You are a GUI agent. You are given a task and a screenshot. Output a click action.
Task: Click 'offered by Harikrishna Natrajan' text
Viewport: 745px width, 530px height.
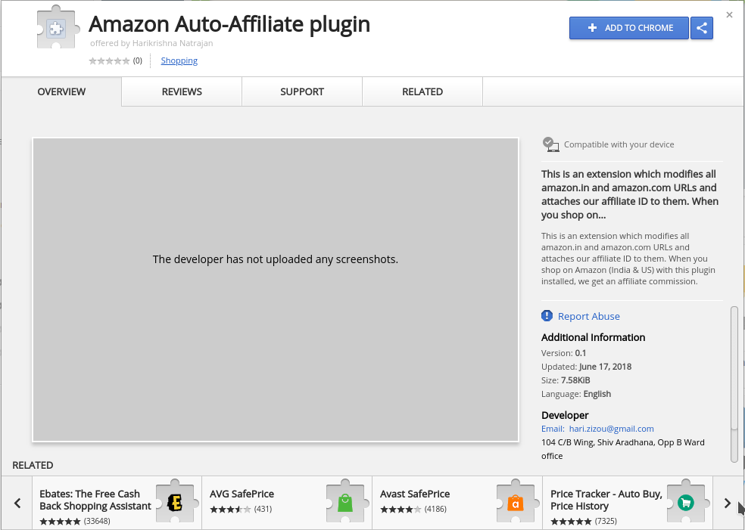coord(151,43)
